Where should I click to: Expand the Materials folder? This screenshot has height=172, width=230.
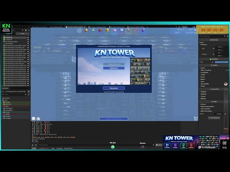click(x=3, y=104)
